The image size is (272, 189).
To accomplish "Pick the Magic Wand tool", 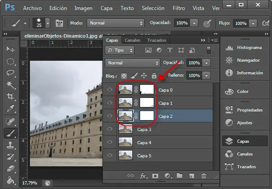I will [x=10, y=84].
